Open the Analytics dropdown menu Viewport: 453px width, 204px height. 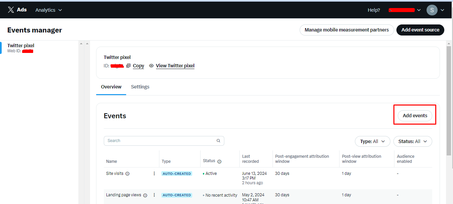(49, 10)
